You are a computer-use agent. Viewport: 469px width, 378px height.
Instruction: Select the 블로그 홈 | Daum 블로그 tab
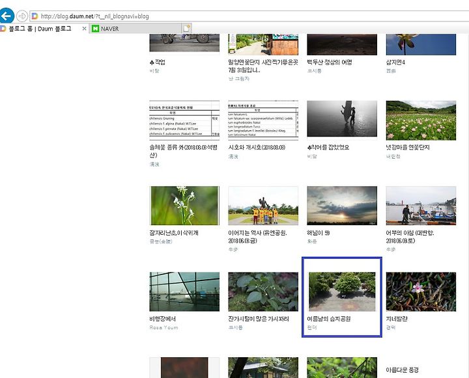(x=40, y=29)
